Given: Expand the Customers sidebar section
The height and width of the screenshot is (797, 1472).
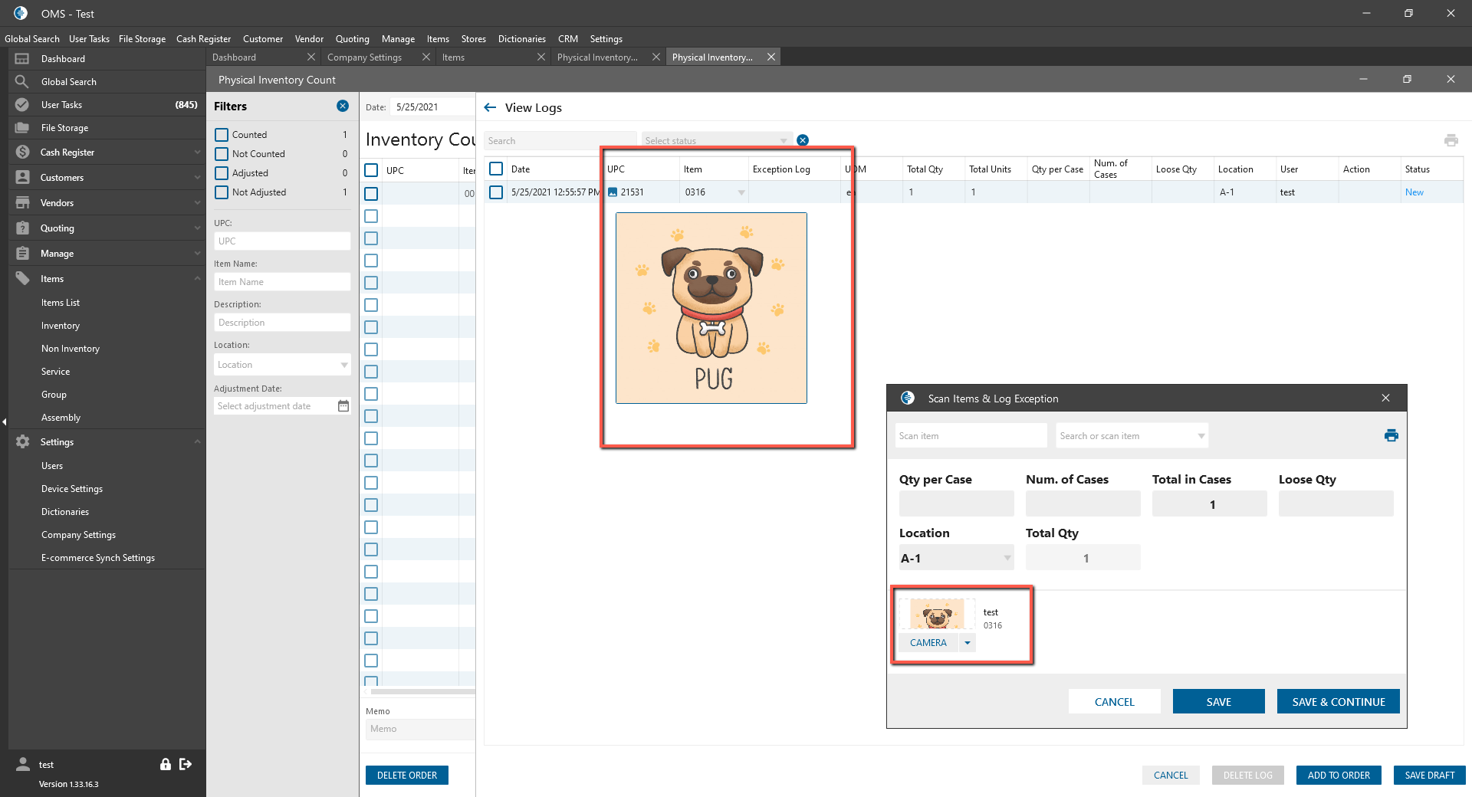Looking at the screenshot, I should coord(197,178).
